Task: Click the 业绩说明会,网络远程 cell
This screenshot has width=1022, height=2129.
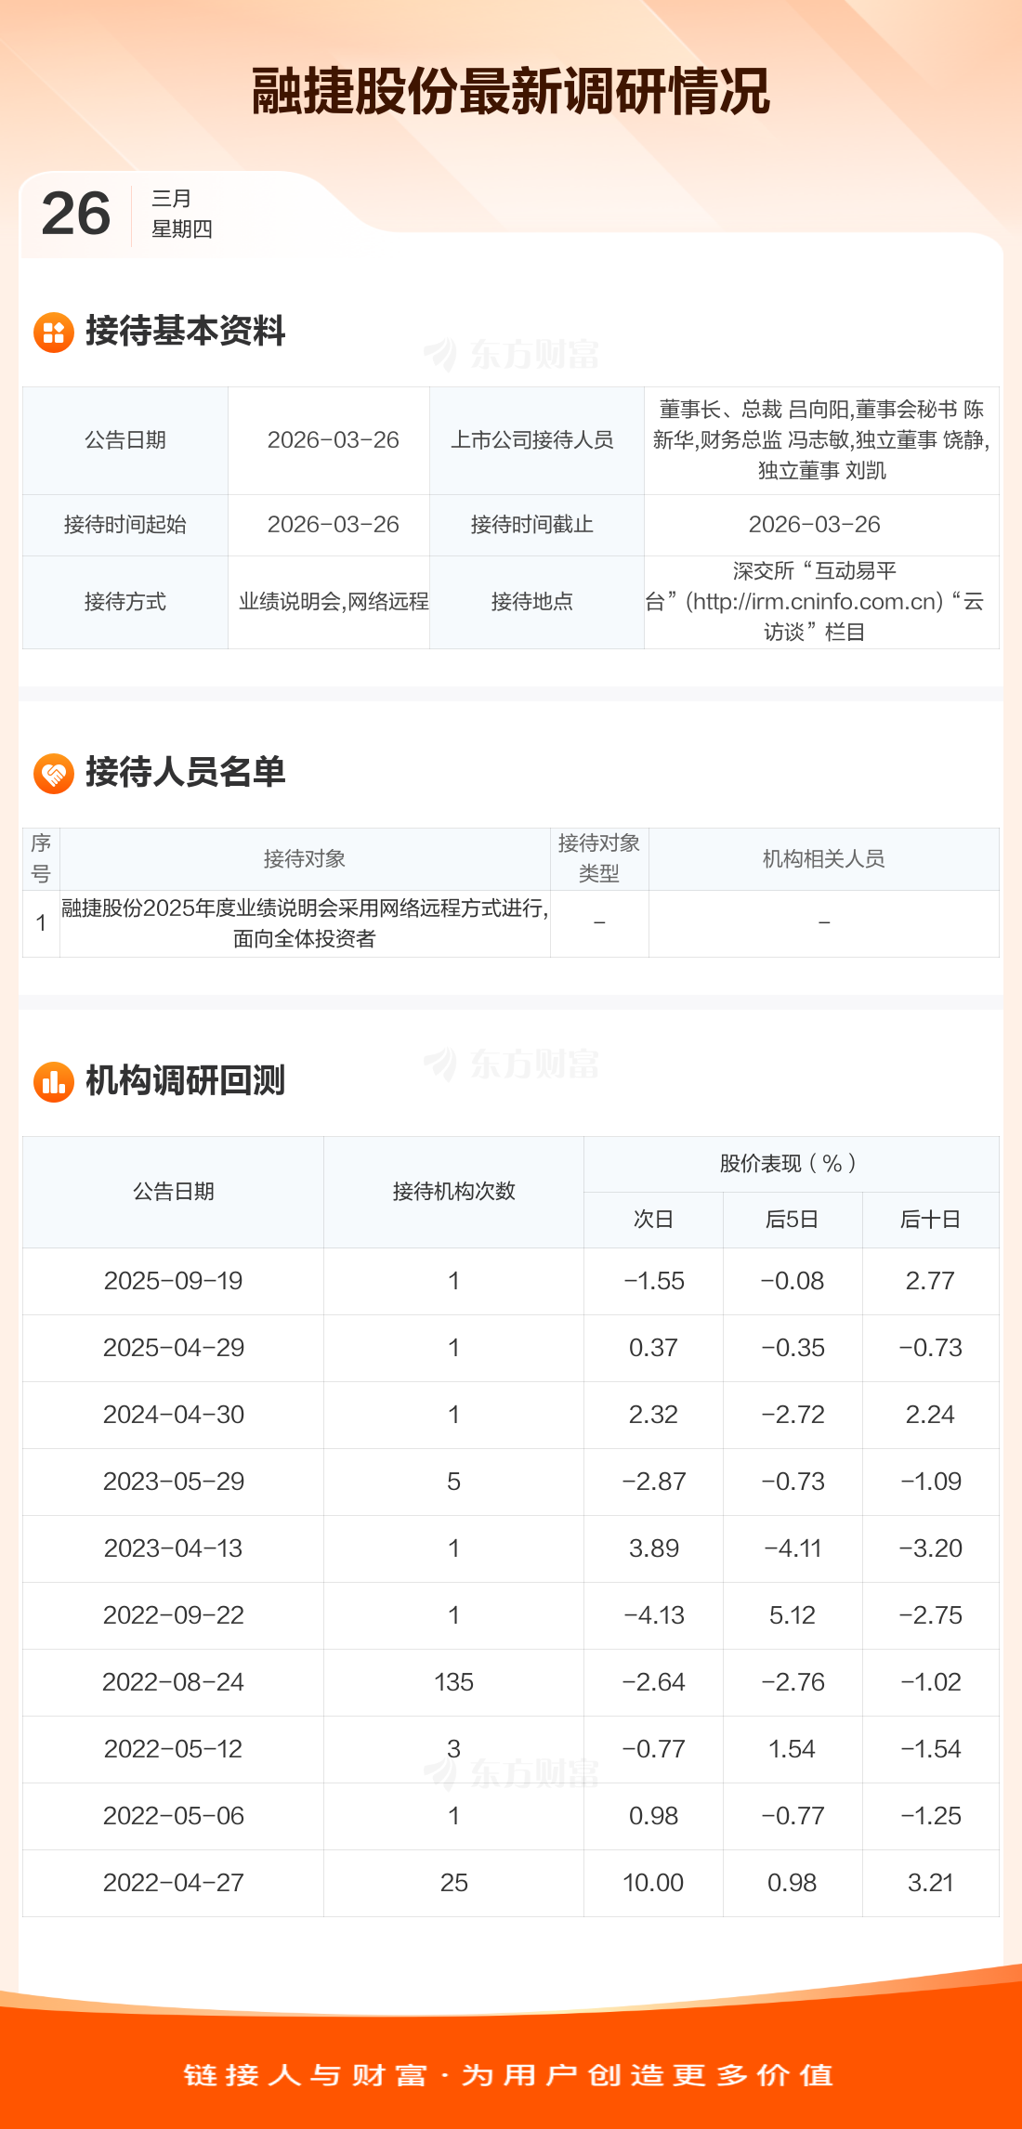Action: click(x=334, y=602)
